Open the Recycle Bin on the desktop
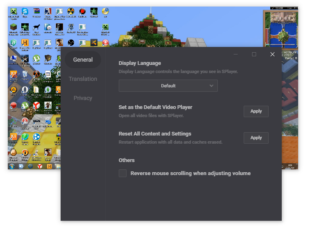 [25, 75]
